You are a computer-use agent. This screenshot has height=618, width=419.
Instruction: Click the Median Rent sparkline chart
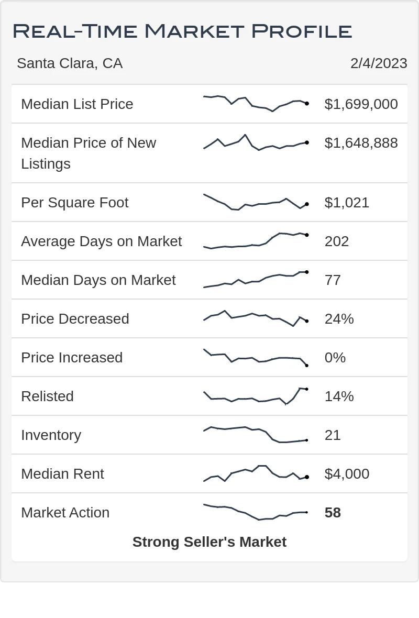coord(256,473)
